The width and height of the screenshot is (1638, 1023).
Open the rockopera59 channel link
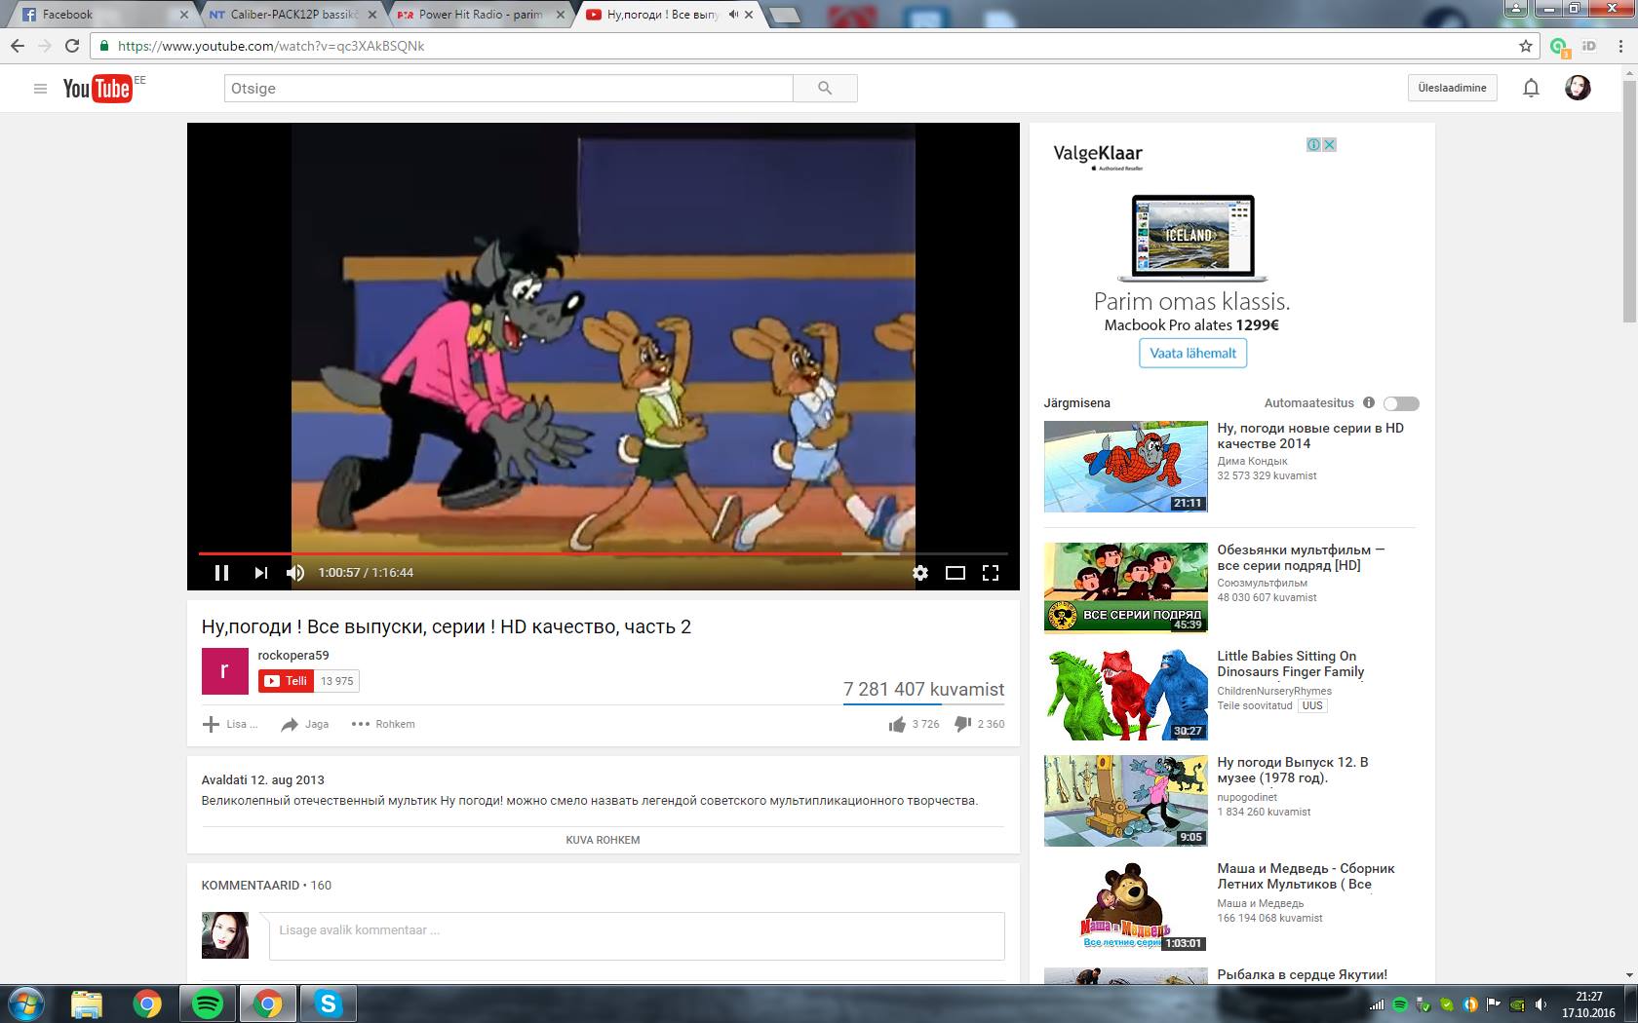(x=293, y=656)
